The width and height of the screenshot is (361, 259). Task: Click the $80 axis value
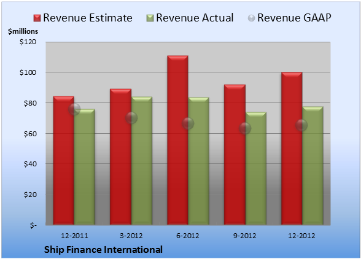(30, 103)
